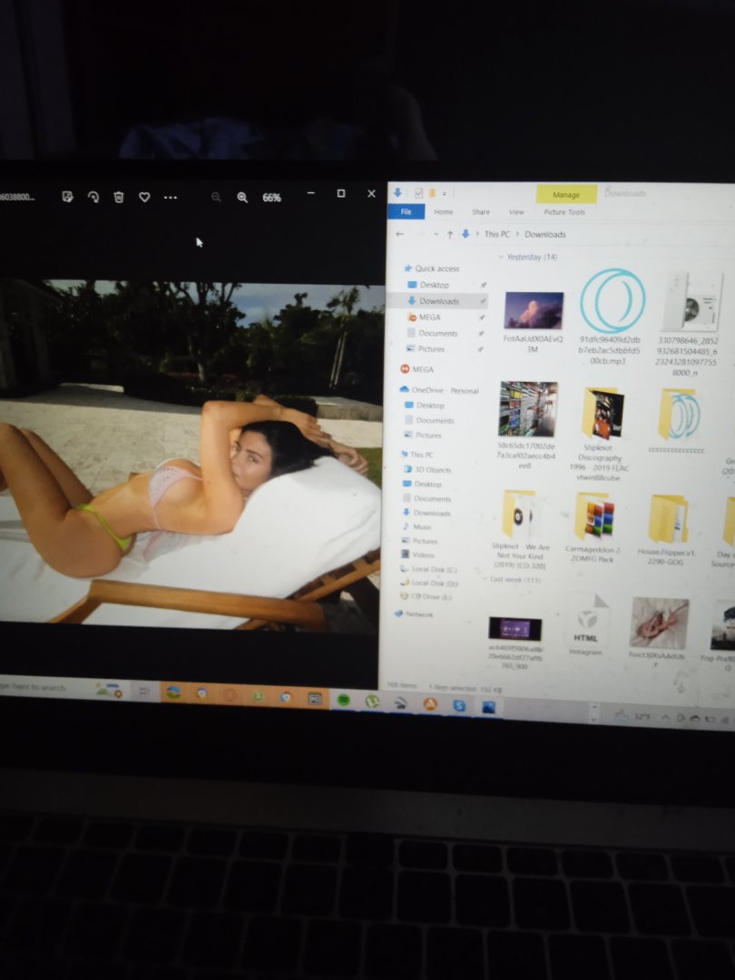
Task: Collapse Quick access in navigation pane
Action: (x=407, y=269)
